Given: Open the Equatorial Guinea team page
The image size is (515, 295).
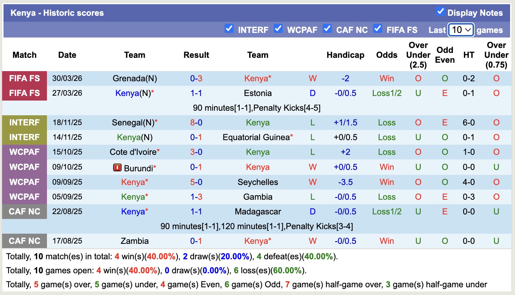Looking at the screenshot, I should point(256,137).
